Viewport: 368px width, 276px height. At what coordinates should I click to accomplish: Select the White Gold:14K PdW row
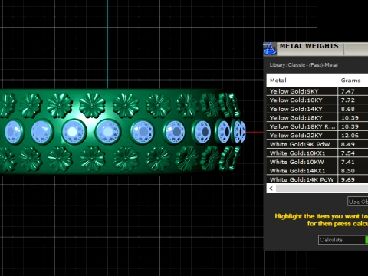click(x=317, y=179)
